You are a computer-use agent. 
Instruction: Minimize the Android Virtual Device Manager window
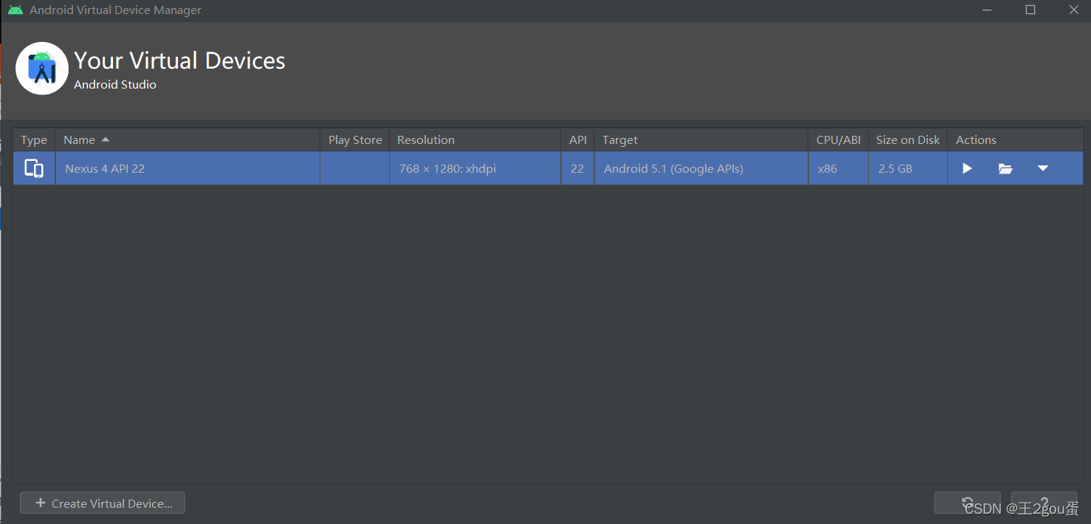[987, 10]
